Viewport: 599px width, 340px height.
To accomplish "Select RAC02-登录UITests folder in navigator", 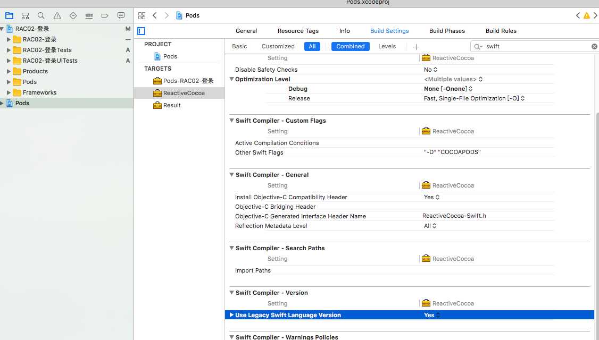I will coord(50,61).
